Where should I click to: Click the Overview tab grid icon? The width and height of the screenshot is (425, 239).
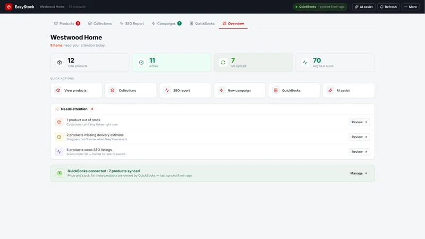point(224,23)
